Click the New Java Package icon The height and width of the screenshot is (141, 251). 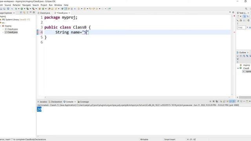pyautogui.click(x=39, y=9)
